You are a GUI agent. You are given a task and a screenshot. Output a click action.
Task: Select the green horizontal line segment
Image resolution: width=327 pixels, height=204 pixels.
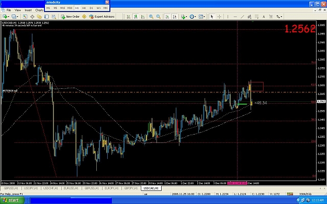click(242, 104)
